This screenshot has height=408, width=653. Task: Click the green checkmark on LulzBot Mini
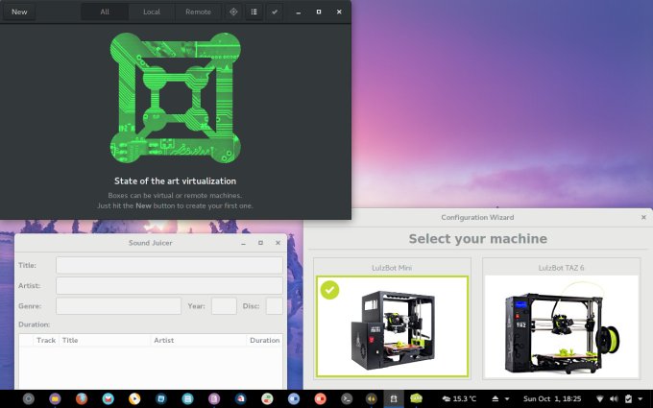tap(329, 289)
